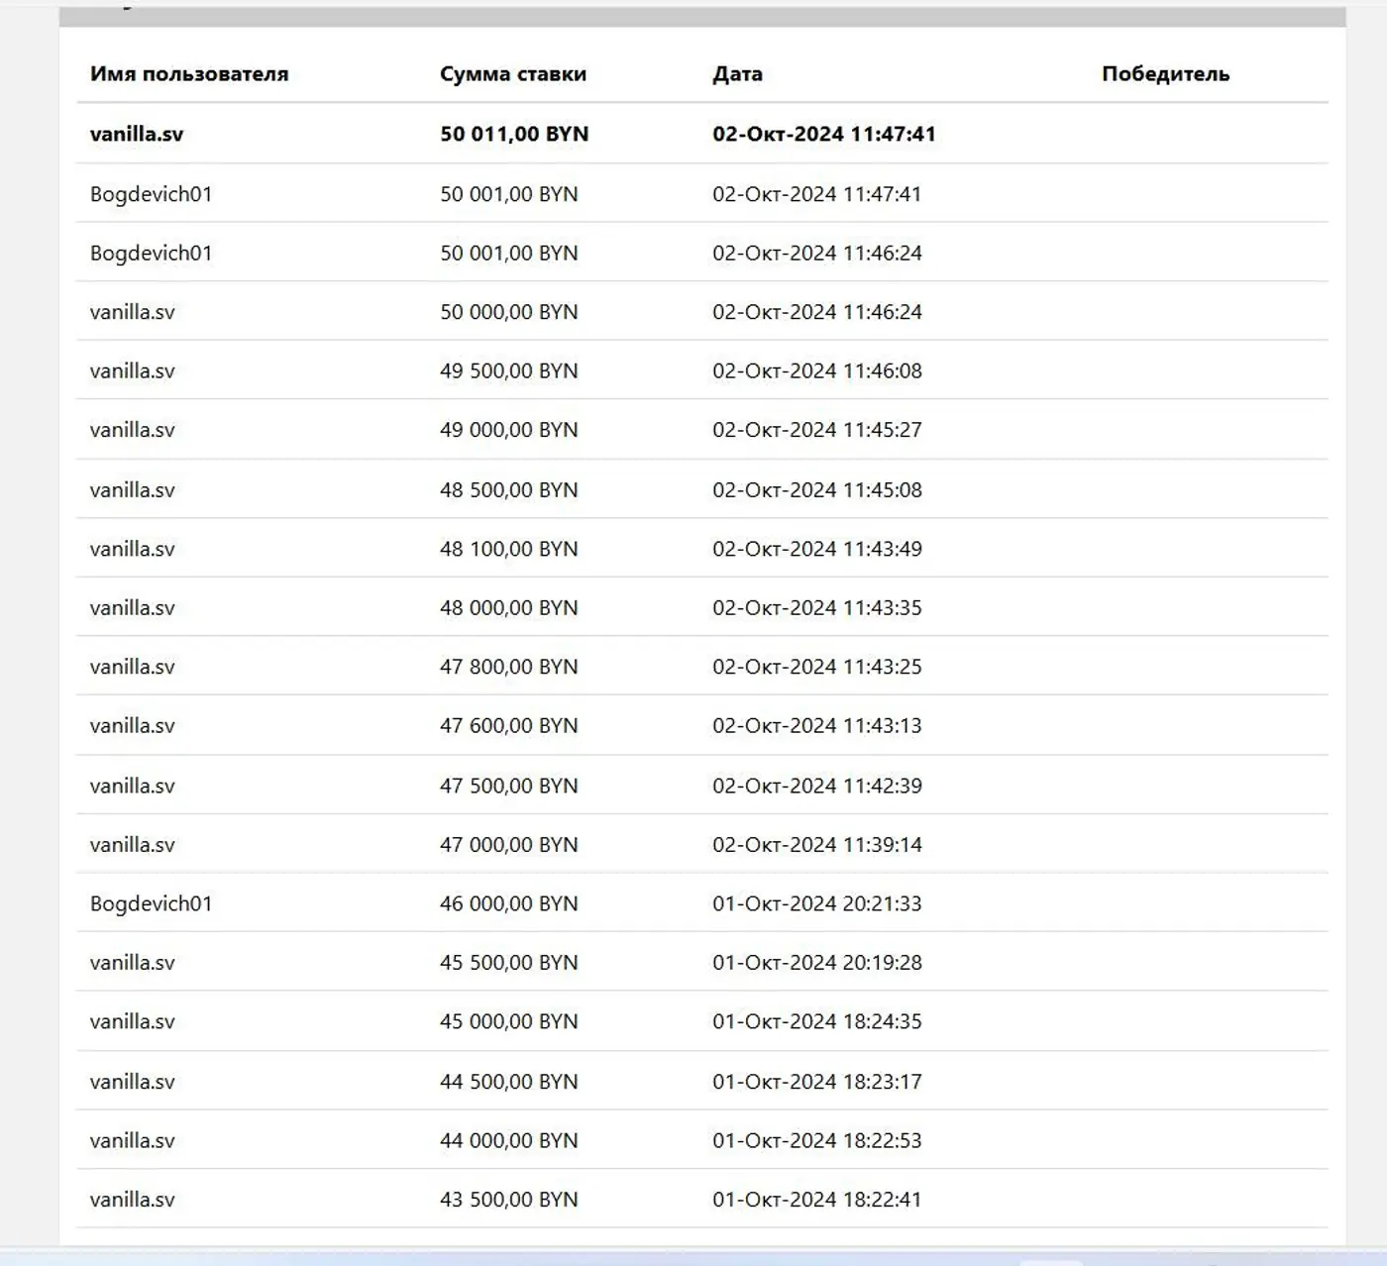Click the date 02-Окт-2024 11:43:13
This screenshot has width=1387, height=1266.
[817, 725]
